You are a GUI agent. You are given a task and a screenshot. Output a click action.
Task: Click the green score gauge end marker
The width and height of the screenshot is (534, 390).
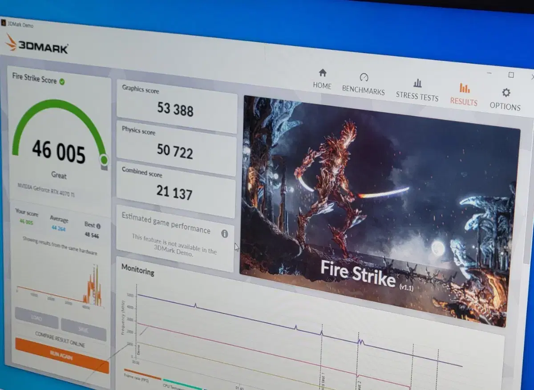coord(104,159)
